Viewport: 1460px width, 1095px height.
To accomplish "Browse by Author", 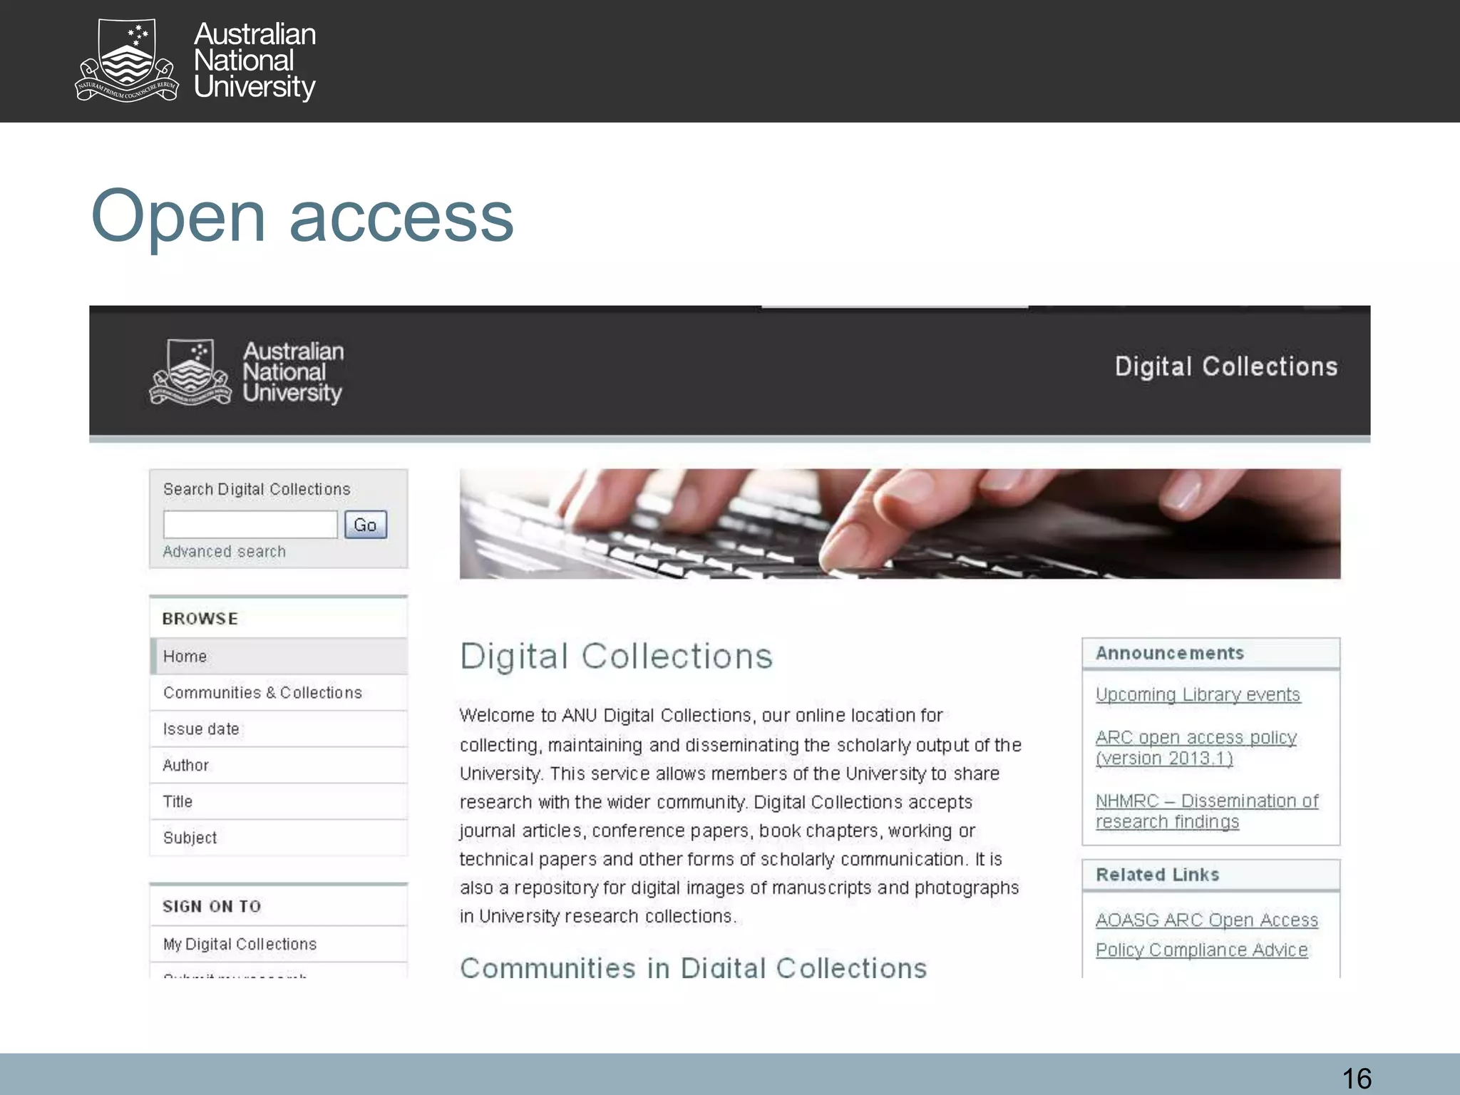I will click(279, 766).
